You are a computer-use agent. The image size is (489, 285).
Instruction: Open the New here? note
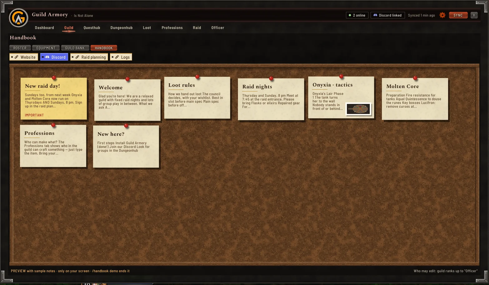[x=126, y=147]
